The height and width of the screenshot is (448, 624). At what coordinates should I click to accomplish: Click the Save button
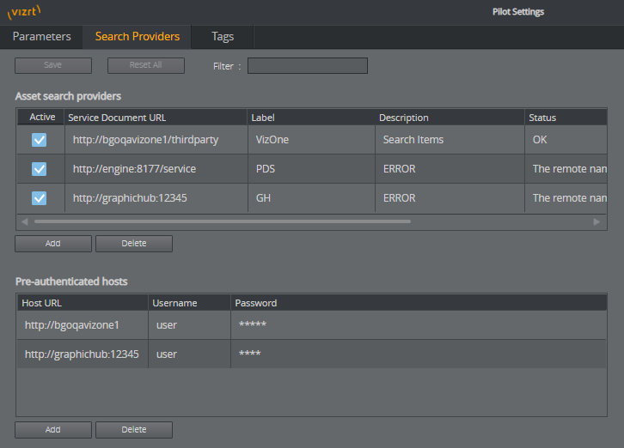52,65
